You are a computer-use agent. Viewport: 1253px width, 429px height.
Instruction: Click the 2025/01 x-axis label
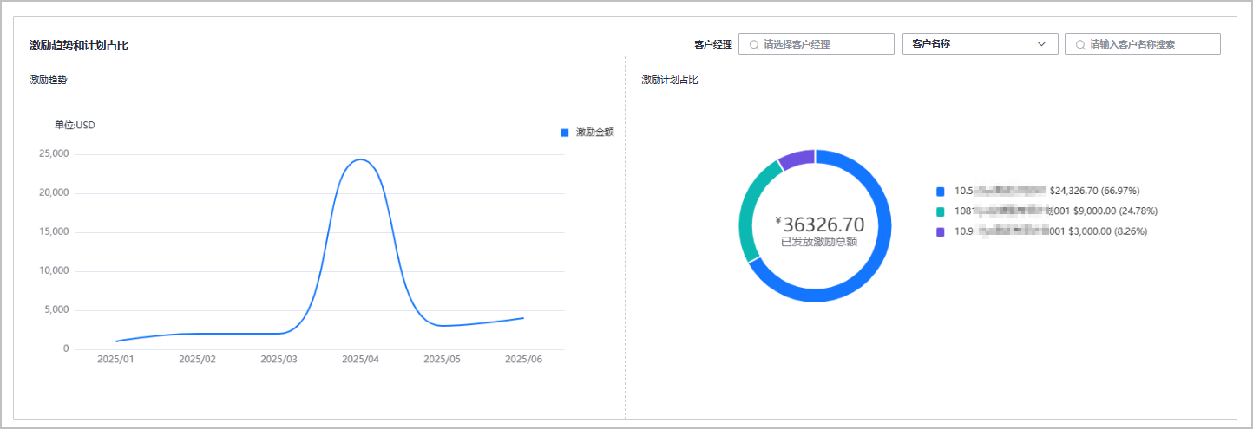coord(115,359)
